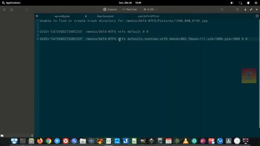Open Code editor braces icon in dock
The height and width of the screenshot is (146, 260).
click(x=108, y=141)
